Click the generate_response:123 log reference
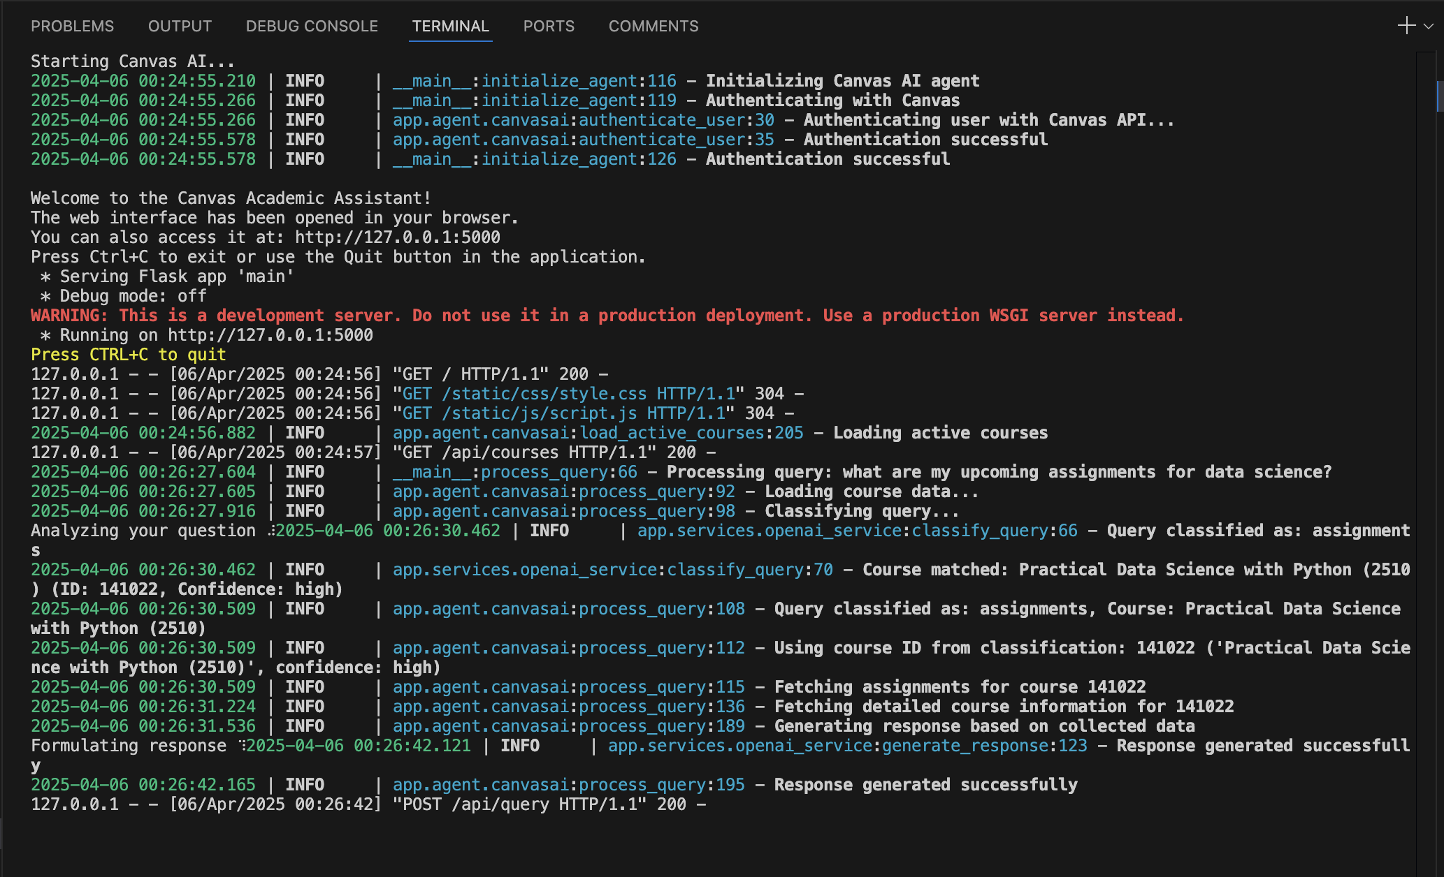The width and height of the screenshot is (1444, 877). [984, 746]
